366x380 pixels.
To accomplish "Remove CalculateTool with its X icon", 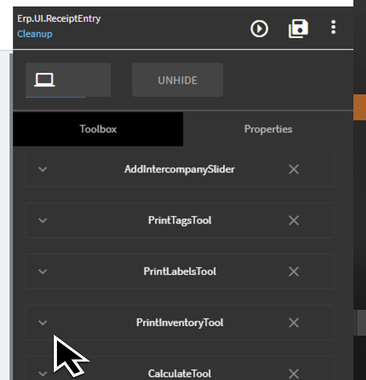I will (x=294, y=374).
